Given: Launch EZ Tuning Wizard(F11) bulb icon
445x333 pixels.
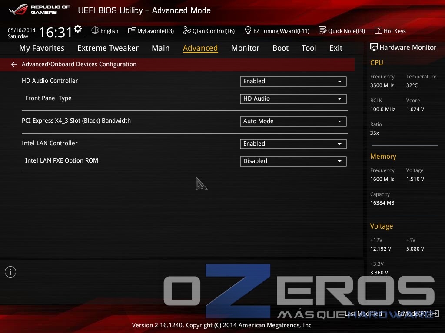Looking at the screenshot, I should (248, 30).
